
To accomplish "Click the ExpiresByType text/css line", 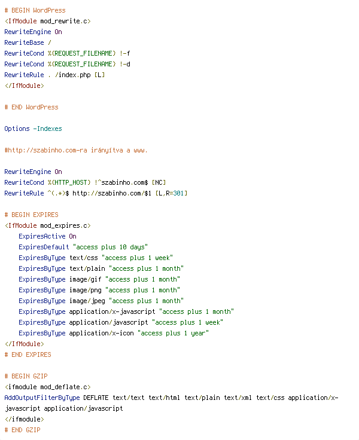I will tap(96, 258).
